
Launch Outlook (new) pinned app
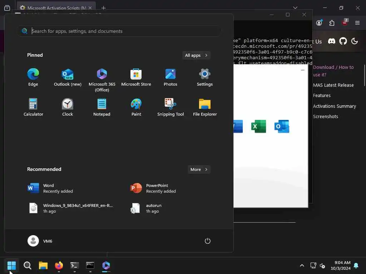[x=68, y=77]
